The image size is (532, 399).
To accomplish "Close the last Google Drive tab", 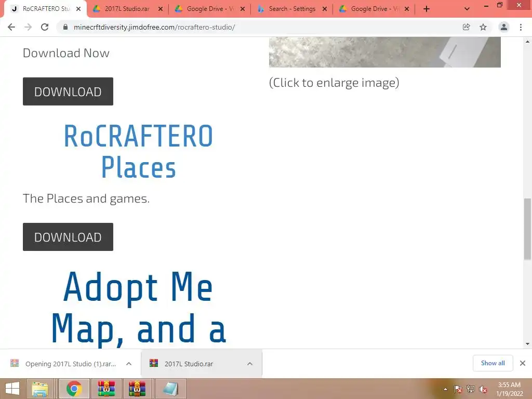I will [407, 9].
